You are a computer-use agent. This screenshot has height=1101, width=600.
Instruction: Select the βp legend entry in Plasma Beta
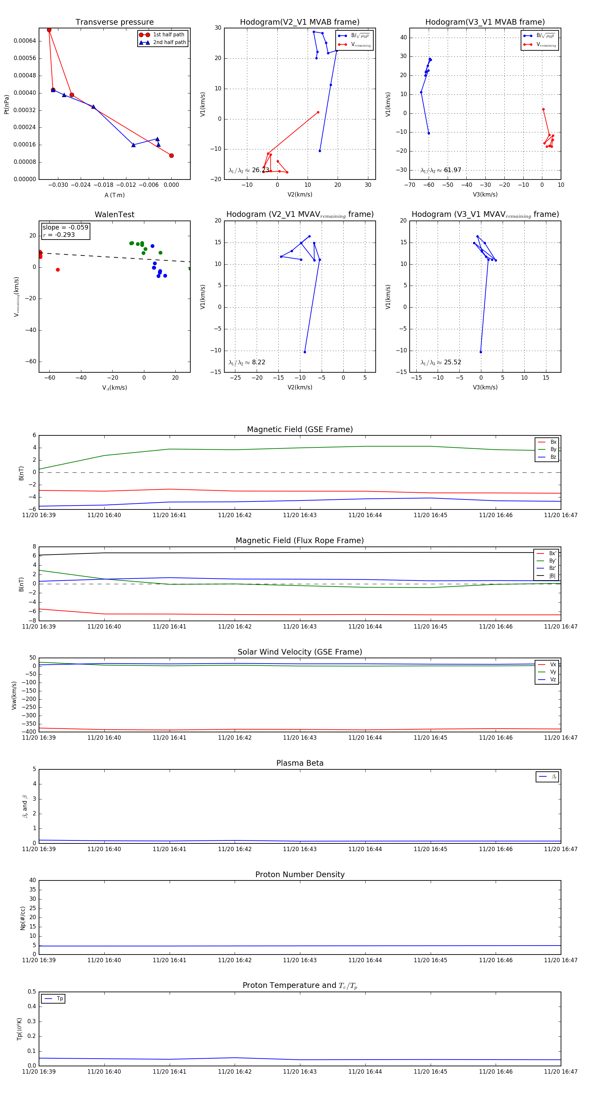tap(547, 777)
